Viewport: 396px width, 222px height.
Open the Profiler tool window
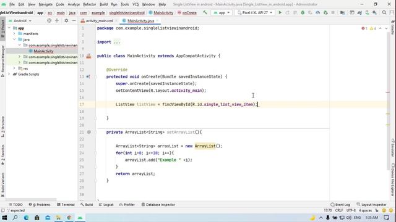[x=127, y=205]
